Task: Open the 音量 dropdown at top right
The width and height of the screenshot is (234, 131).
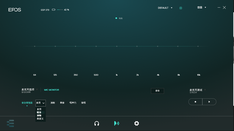Action: [x=201, y=7]
